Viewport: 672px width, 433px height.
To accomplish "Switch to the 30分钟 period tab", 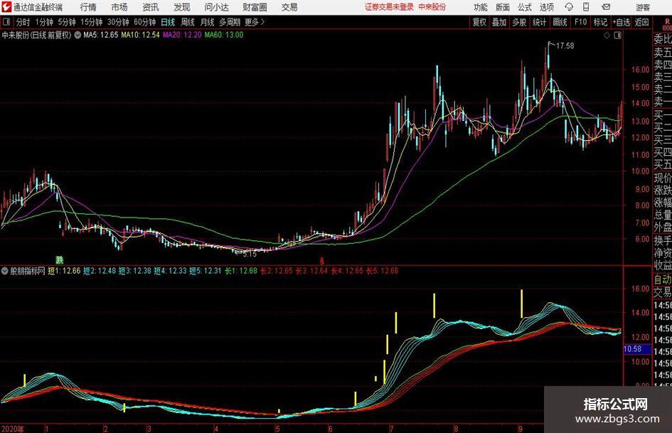I will point(118,22).
